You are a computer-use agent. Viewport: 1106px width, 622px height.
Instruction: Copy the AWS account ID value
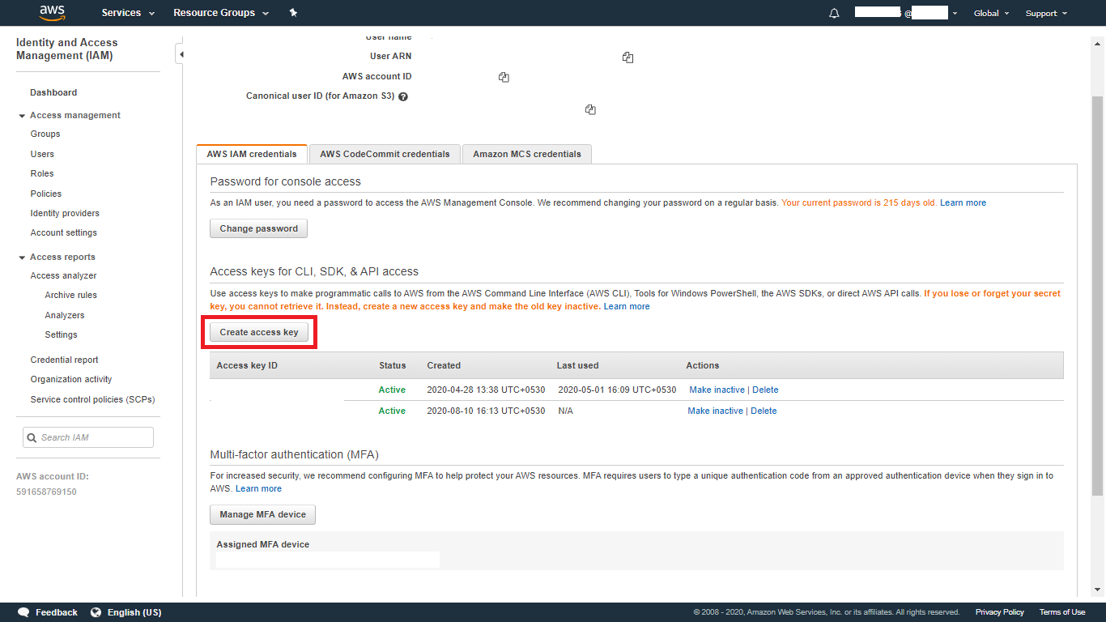coord(504,77)
